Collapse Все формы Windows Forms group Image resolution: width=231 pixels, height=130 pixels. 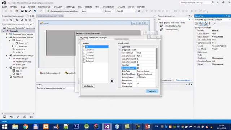159,23
